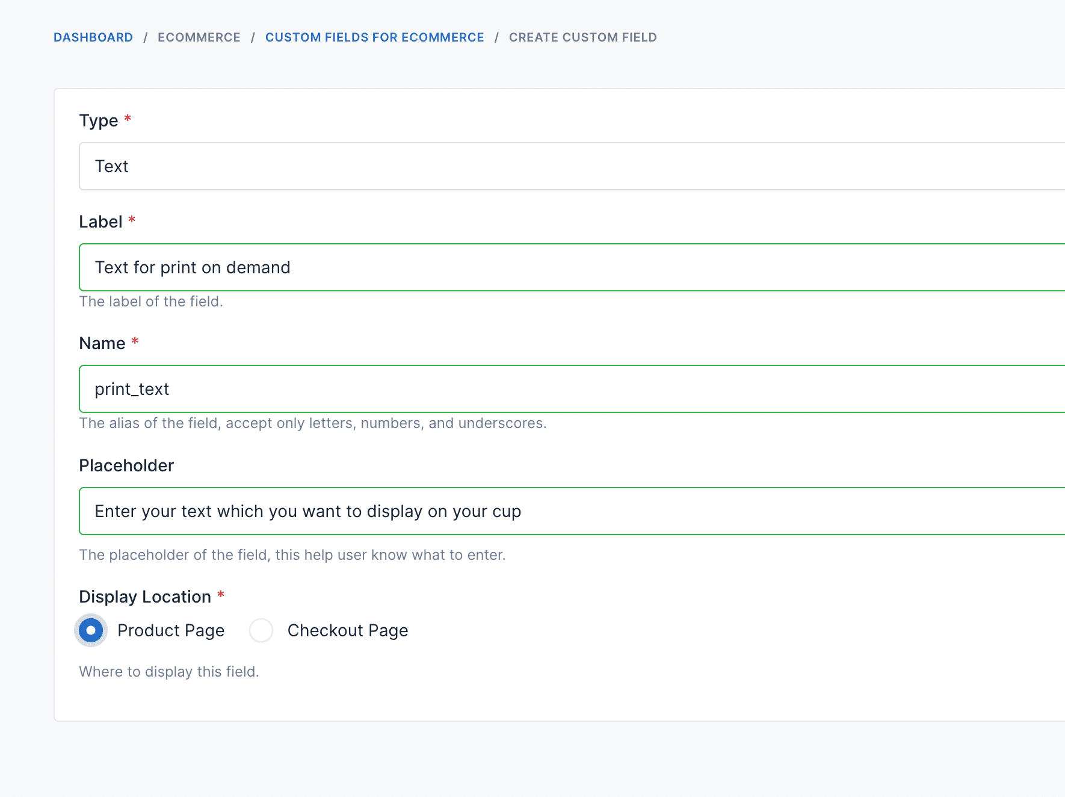
Task: Click the Create Custom Field breadcrumb
Action: pos(582,37)
